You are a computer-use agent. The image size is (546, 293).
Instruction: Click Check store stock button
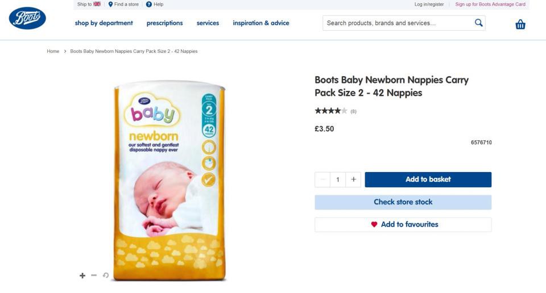coord(403,202)
